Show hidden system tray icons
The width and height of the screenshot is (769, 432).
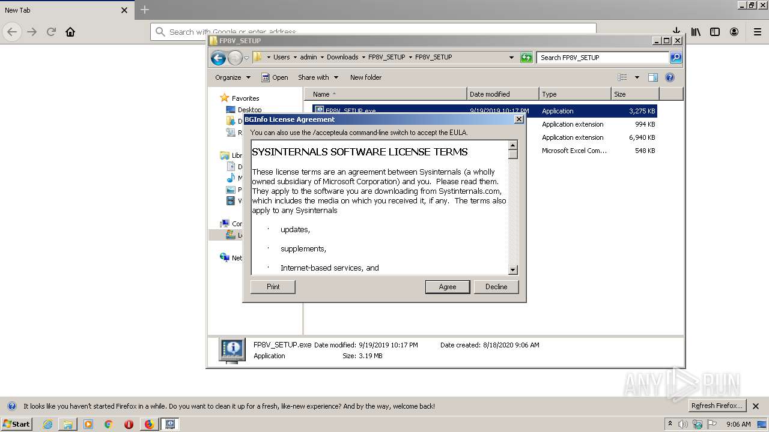pos(670,424)
